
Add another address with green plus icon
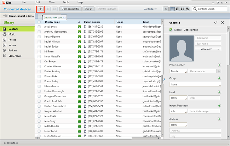point(219,119)
